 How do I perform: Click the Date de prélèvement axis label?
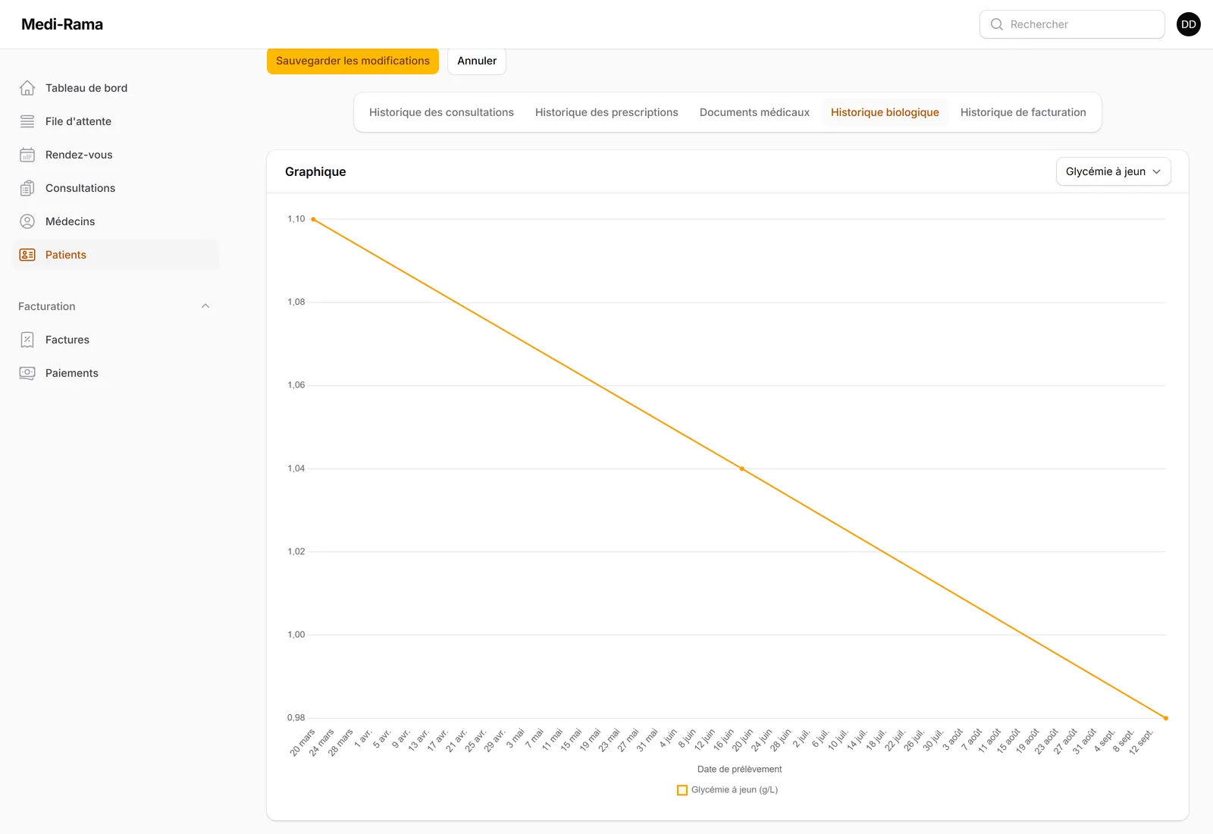pyautogui.click(x=739, y=769)
